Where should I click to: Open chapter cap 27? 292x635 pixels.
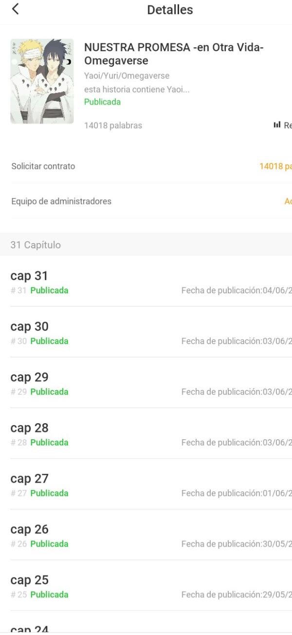[146, 485]
